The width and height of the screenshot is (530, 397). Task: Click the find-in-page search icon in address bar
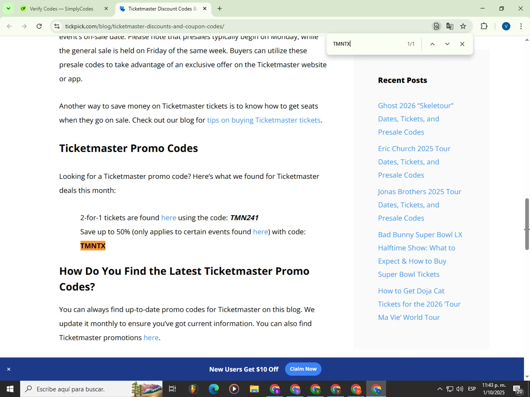point(437,26)
